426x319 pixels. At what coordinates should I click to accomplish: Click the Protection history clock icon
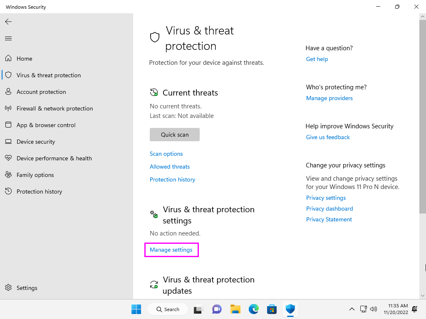8,191
